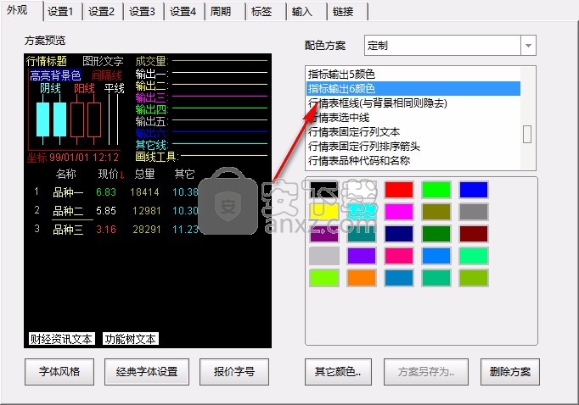
Task: Select the navy blue swatch
Action: coord(399,234)
